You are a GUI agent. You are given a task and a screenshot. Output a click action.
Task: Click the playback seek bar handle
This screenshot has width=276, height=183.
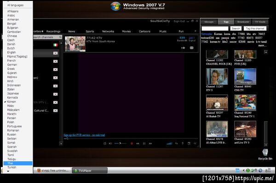67,139
